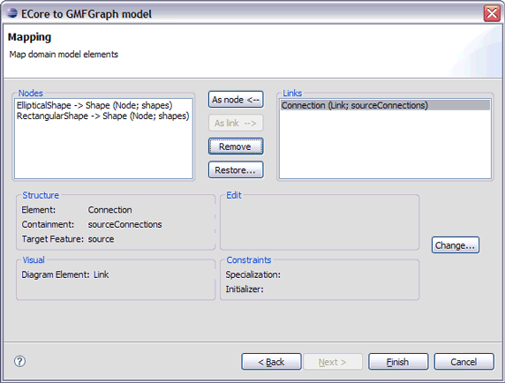Close the ECore to GMFGraph dialog
505x383 pixels.
pos(492,14)
